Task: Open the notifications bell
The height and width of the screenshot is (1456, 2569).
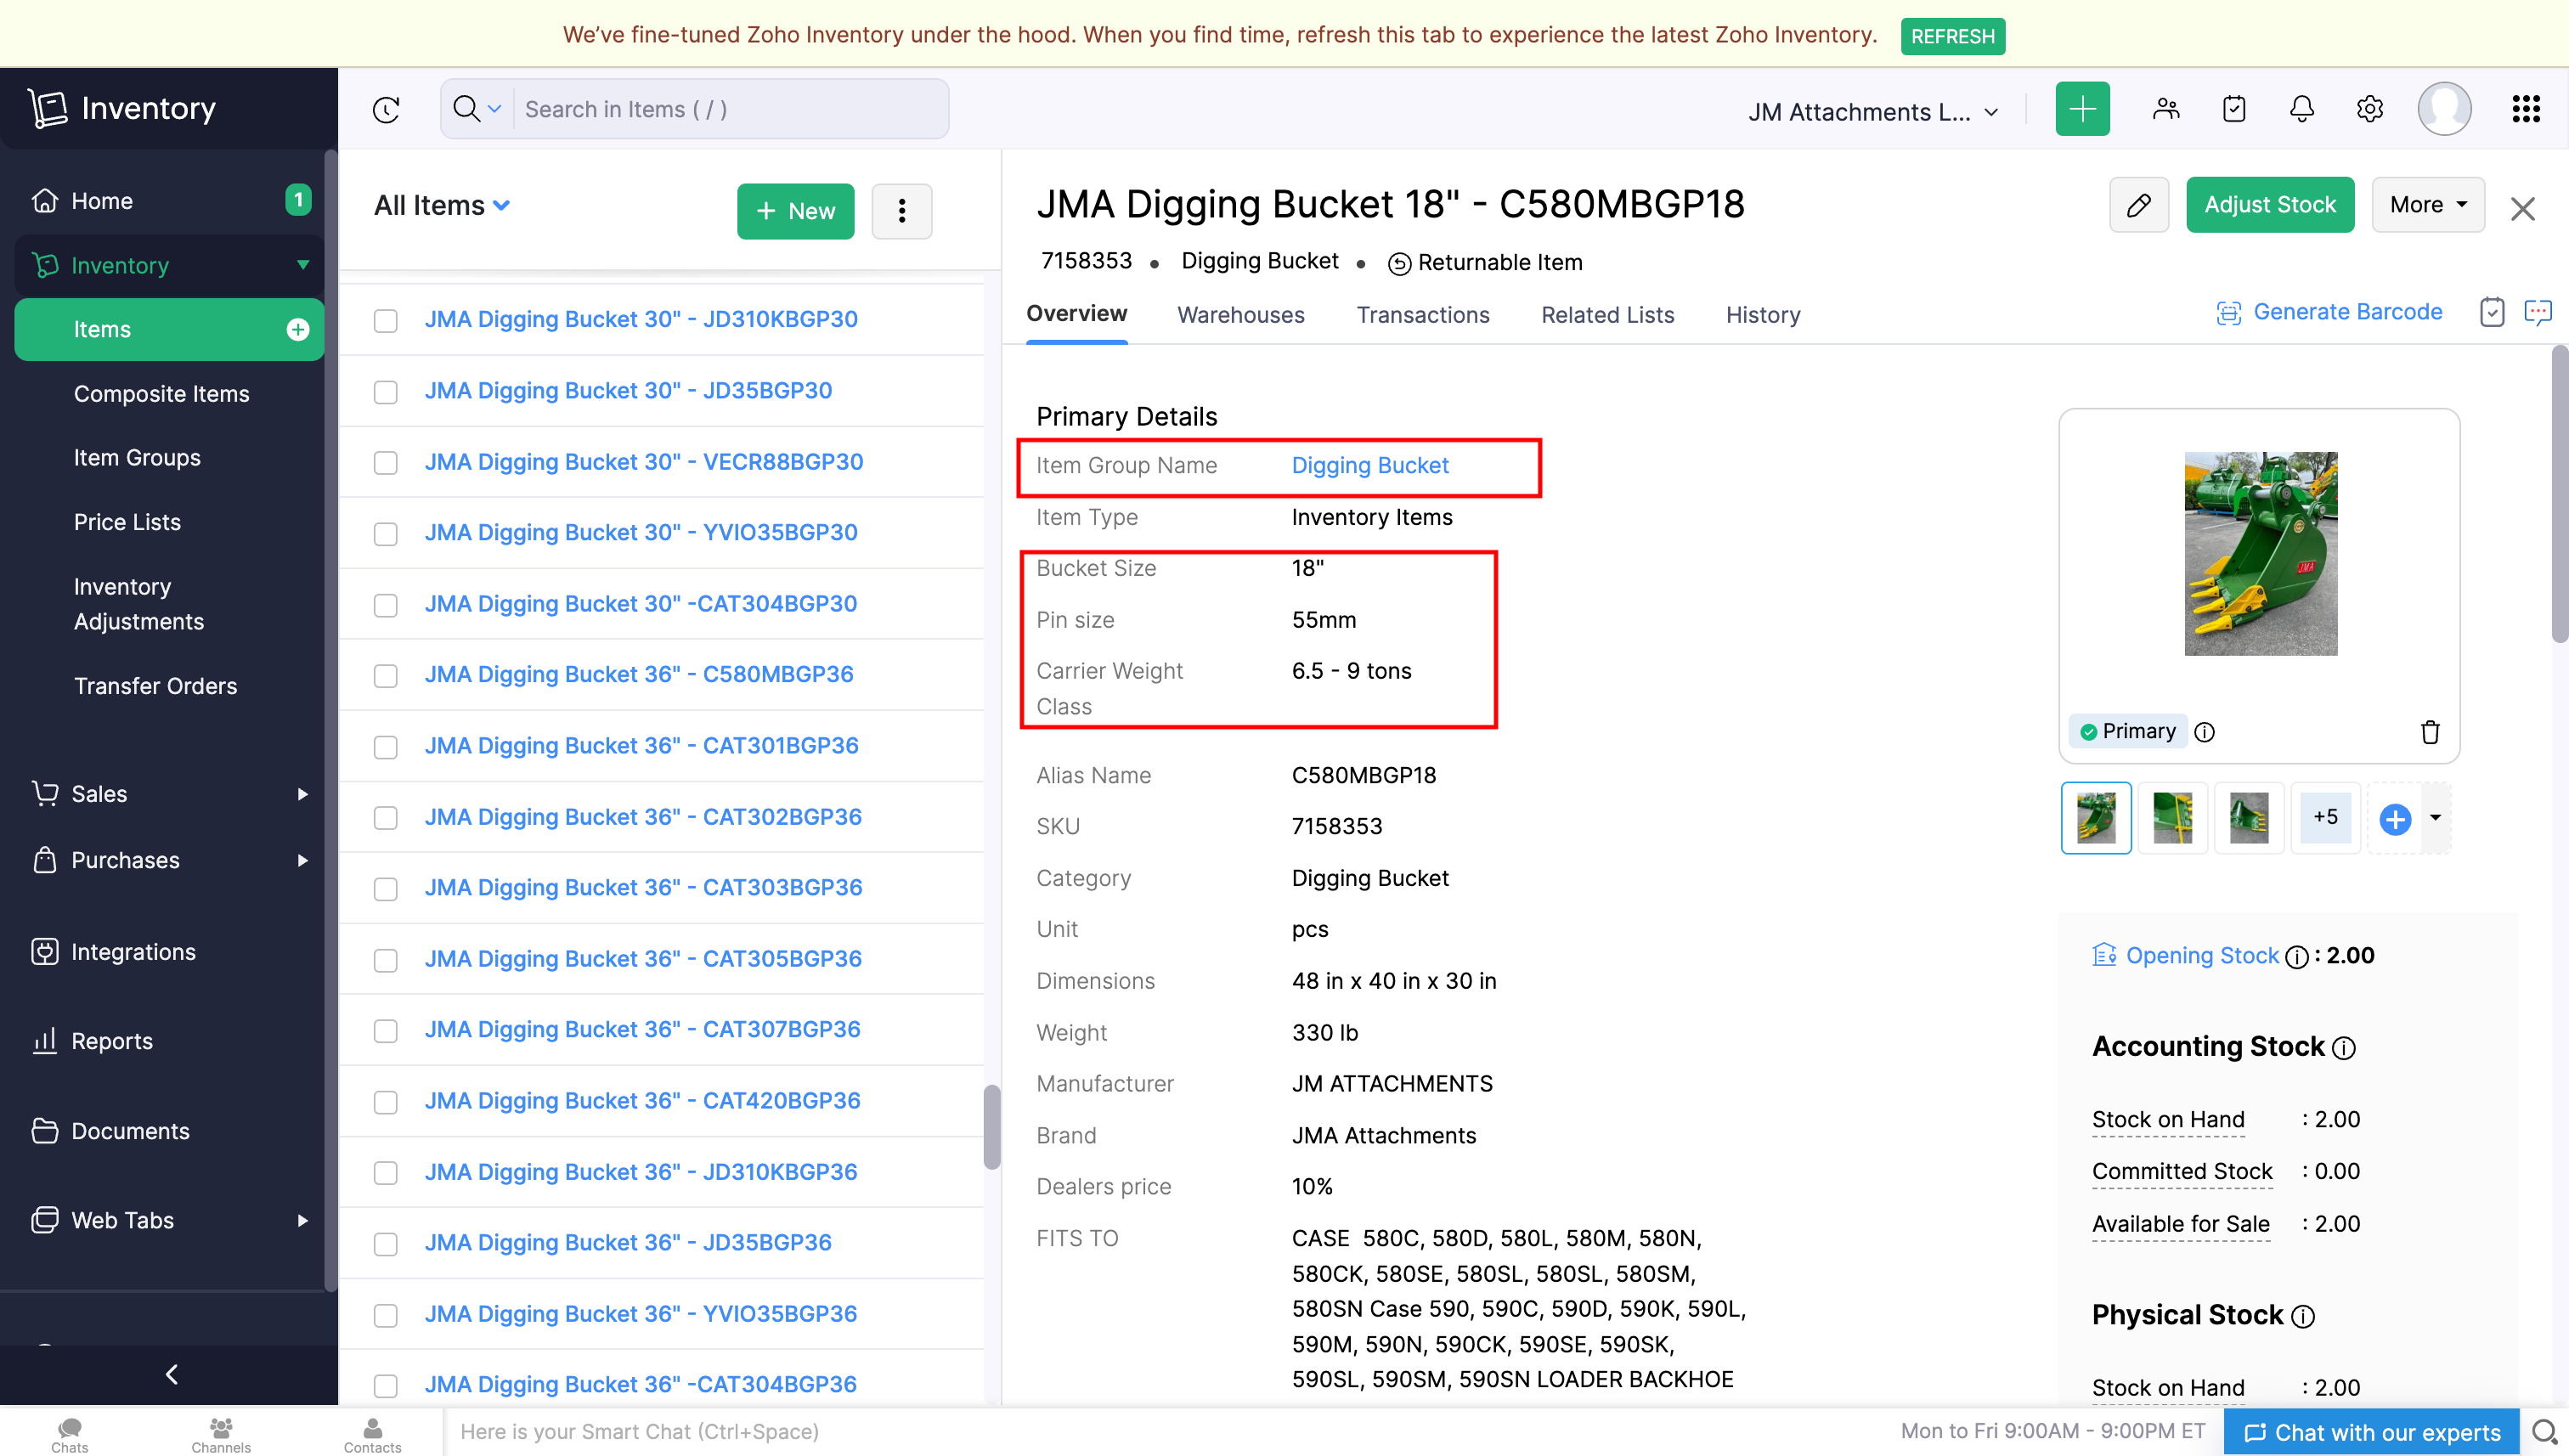Action: (2301, 109)
